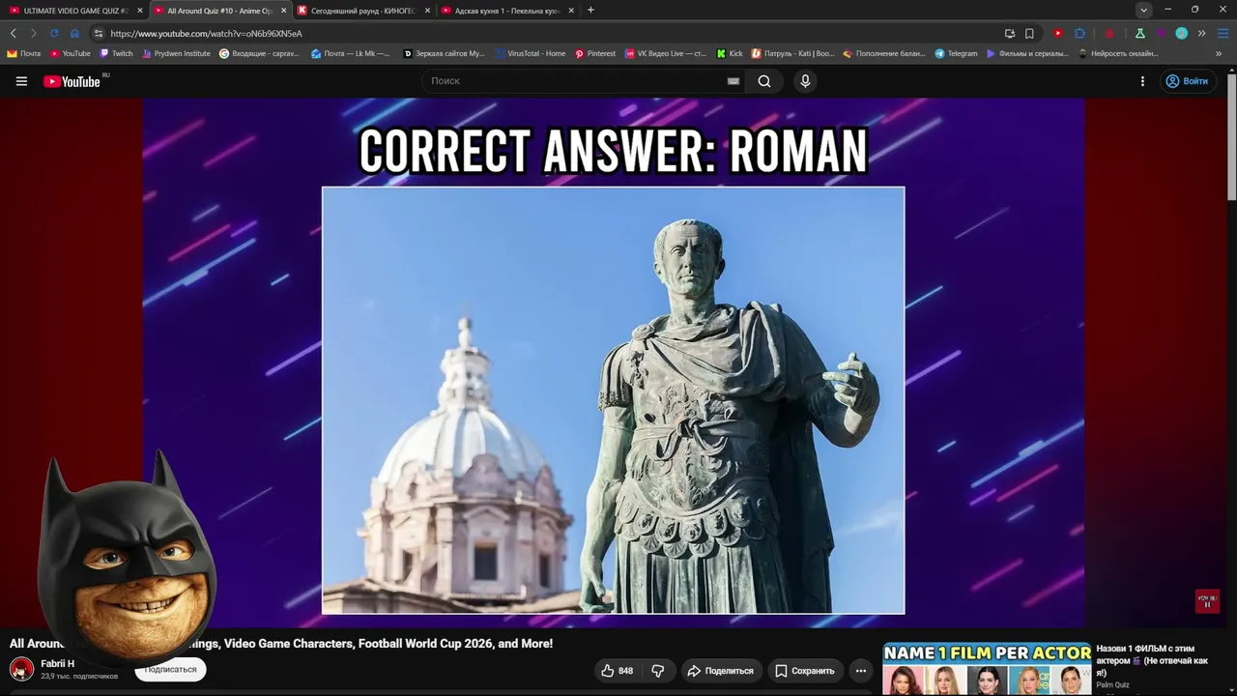Open the Почта bookmark
The height and width of the screenshot is (696, 1237).
[24, 53]
